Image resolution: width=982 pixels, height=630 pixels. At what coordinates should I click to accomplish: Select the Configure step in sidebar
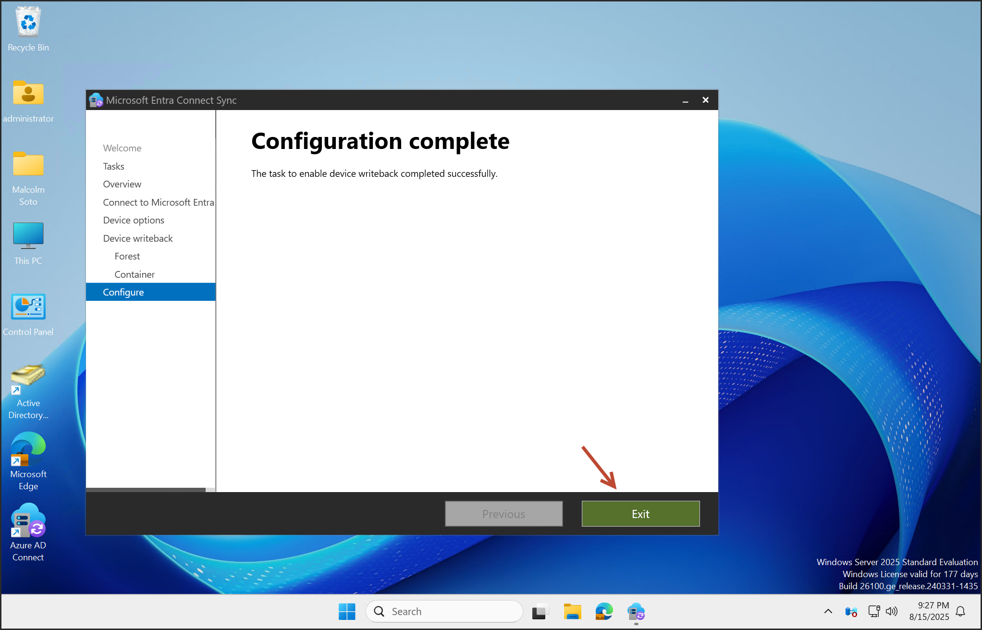pos(123,292)
